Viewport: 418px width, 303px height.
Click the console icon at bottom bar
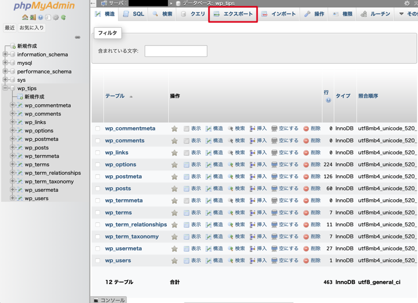pyautogui.click(x=96, y=300)
